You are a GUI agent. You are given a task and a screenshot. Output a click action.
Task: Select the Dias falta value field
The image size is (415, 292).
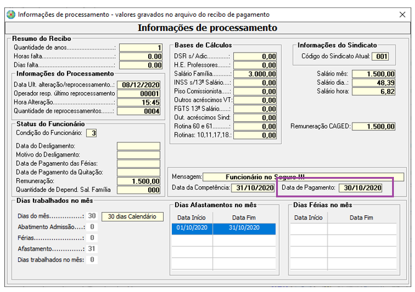click(x=141, y=65)
